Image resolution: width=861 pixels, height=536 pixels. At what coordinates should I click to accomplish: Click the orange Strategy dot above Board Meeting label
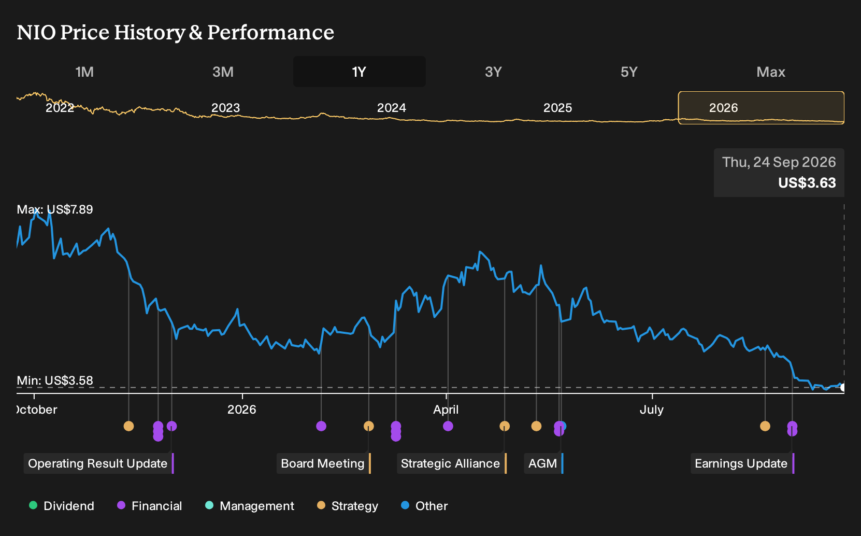click(x=368, y=426)
